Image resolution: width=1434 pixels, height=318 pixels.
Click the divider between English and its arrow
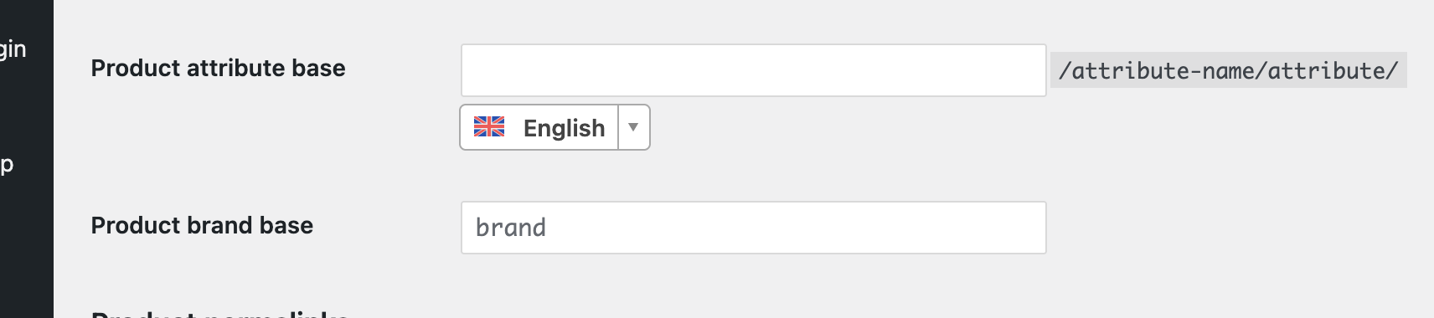point(618,127)
